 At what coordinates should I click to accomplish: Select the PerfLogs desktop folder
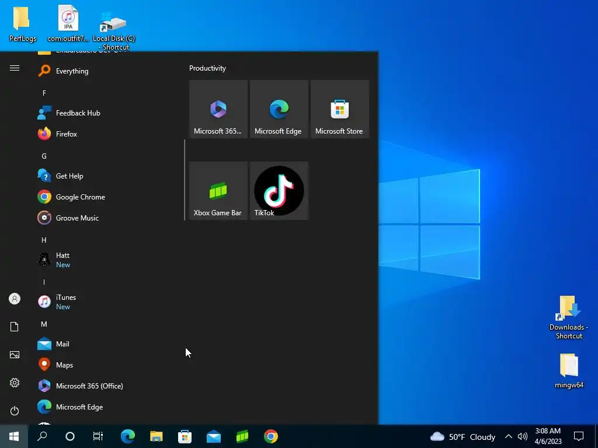(x=22, y=24)
